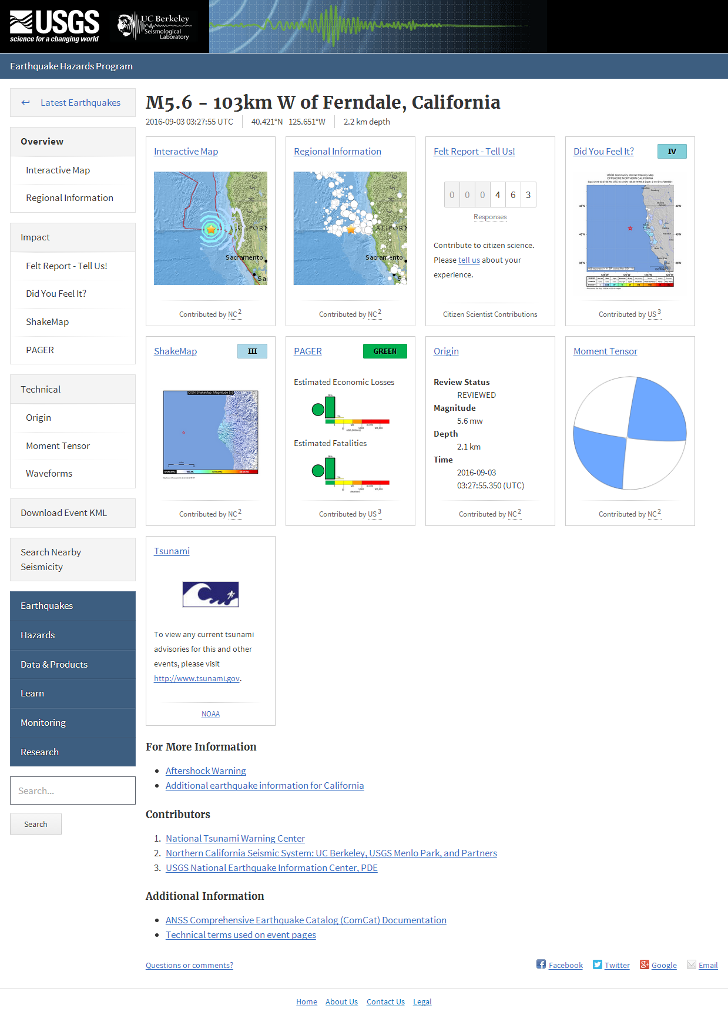The width and height of the screenshot is (728, 1015).
Task: Open Download Event KML in sidebar
Action: coord(64,513)
